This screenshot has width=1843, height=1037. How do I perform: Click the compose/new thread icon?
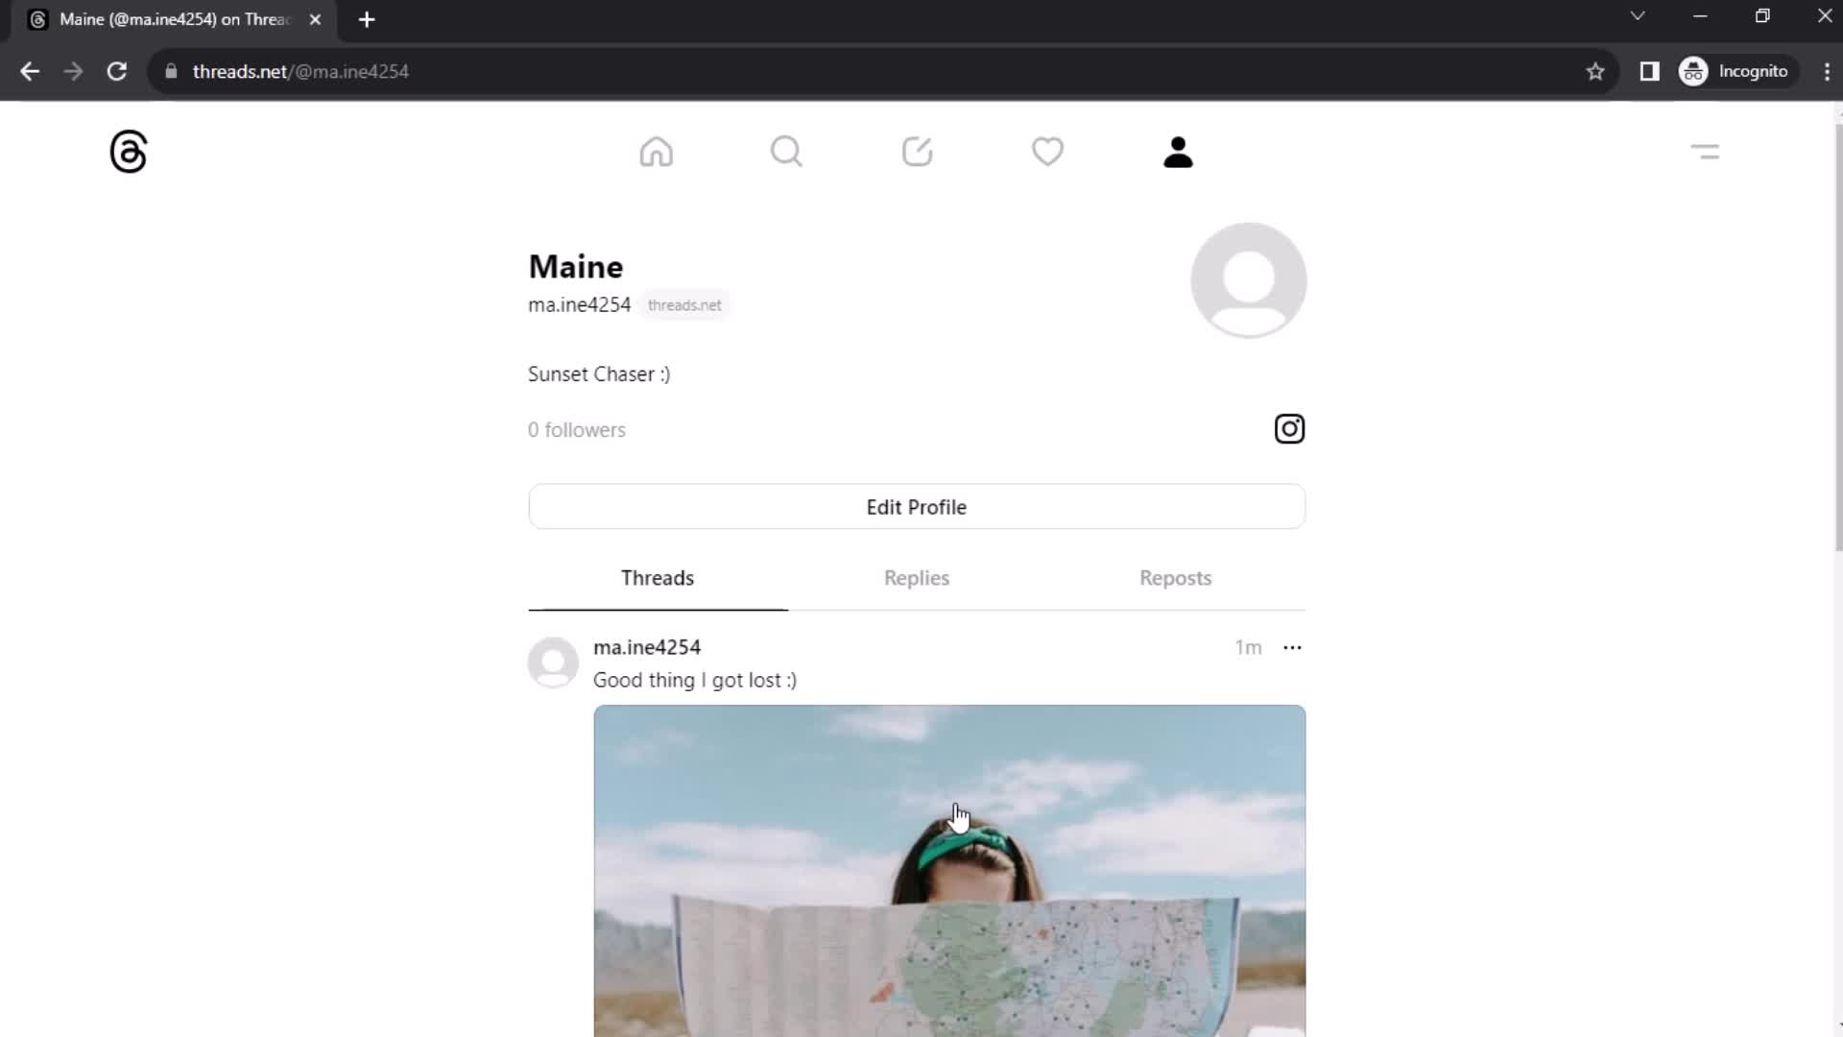(x=917, y=151)
